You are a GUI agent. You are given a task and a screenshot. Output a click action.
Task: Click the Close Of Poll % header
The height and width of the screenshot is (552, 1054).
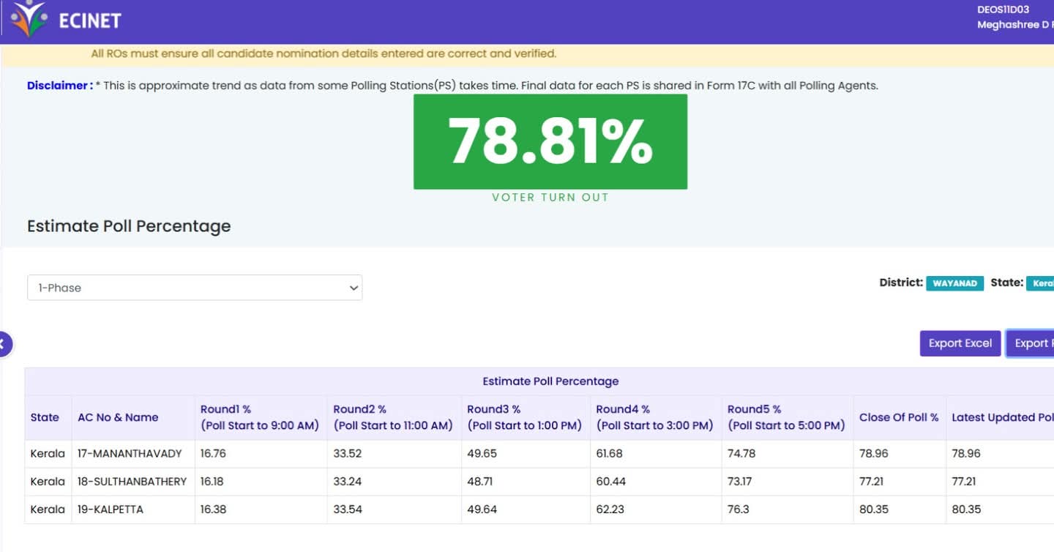pos(898,417)
